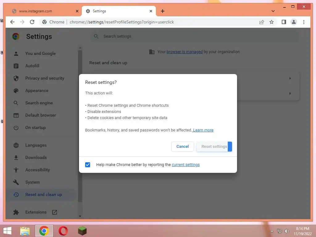Click the Extensions external-link icon
The image size is (316, 237).
pyautogui.click(x=55, y=212)
